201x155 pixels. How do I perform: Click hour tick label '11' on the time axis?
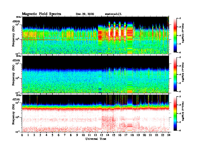[x=89, y=135]
